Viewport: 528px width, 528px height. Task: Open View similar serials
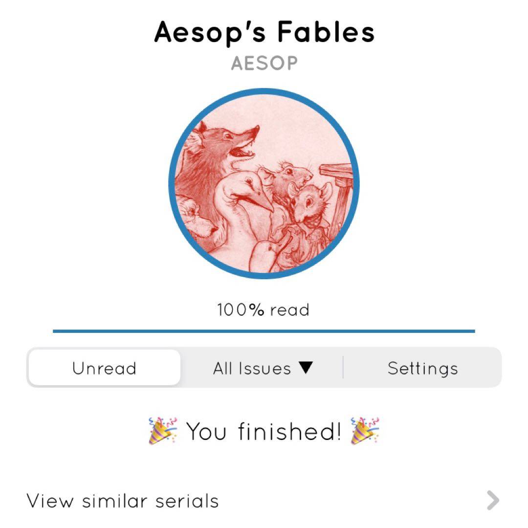pyautogui.click(x=123, y=501)
